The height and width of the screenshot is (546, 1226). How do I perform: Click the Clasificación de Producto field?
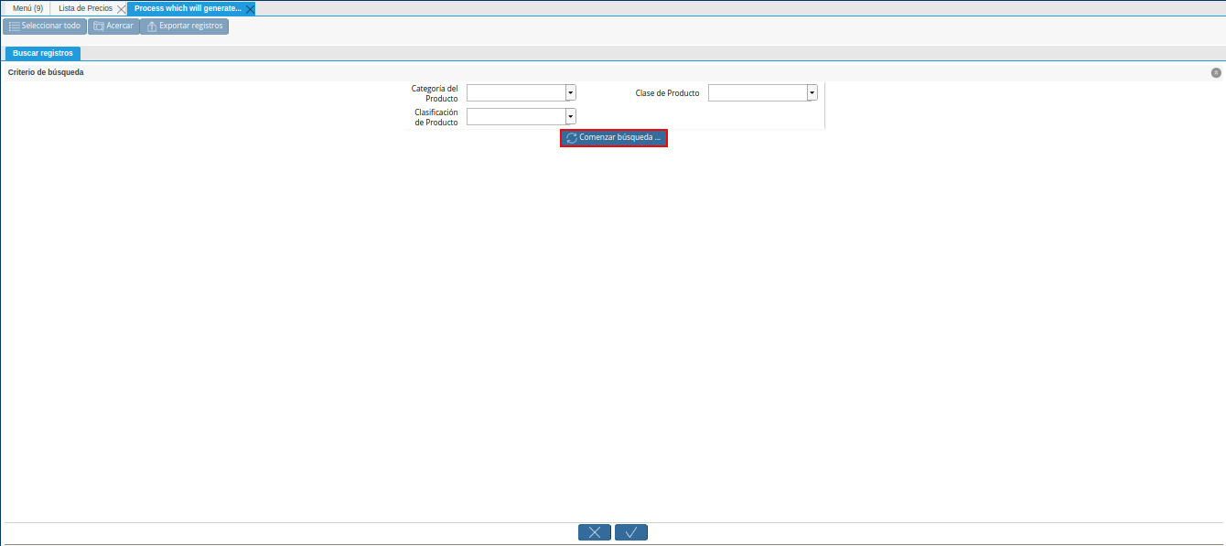click(x=516, y=117)
